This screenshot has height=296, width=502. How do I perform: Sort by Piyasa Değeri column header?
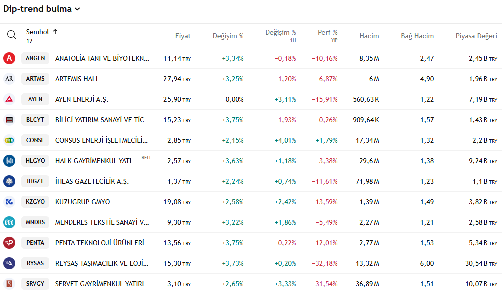476,36
